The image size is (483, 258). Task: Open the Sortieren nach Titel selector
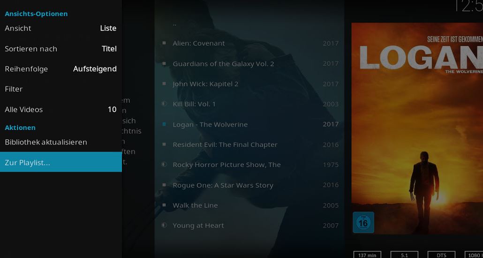pos(61,49)
